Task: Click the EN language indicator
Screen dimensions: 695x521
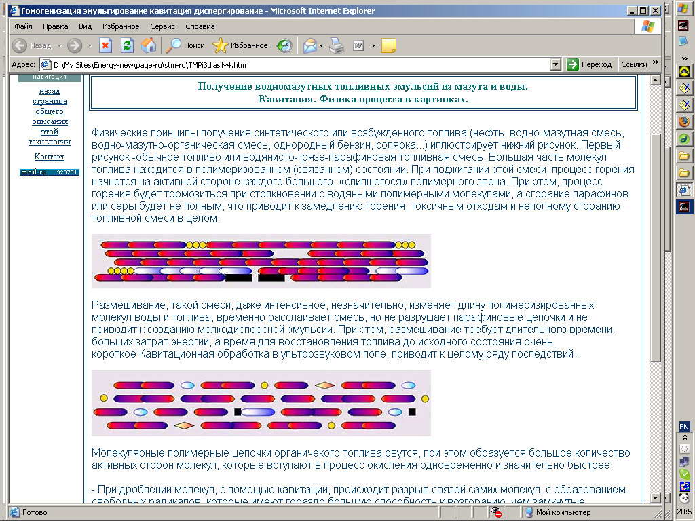Action: [684, 427]
